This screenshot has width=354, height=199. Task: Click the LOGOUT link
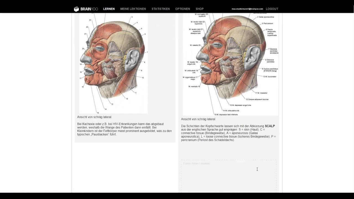(x=272, y=9)
